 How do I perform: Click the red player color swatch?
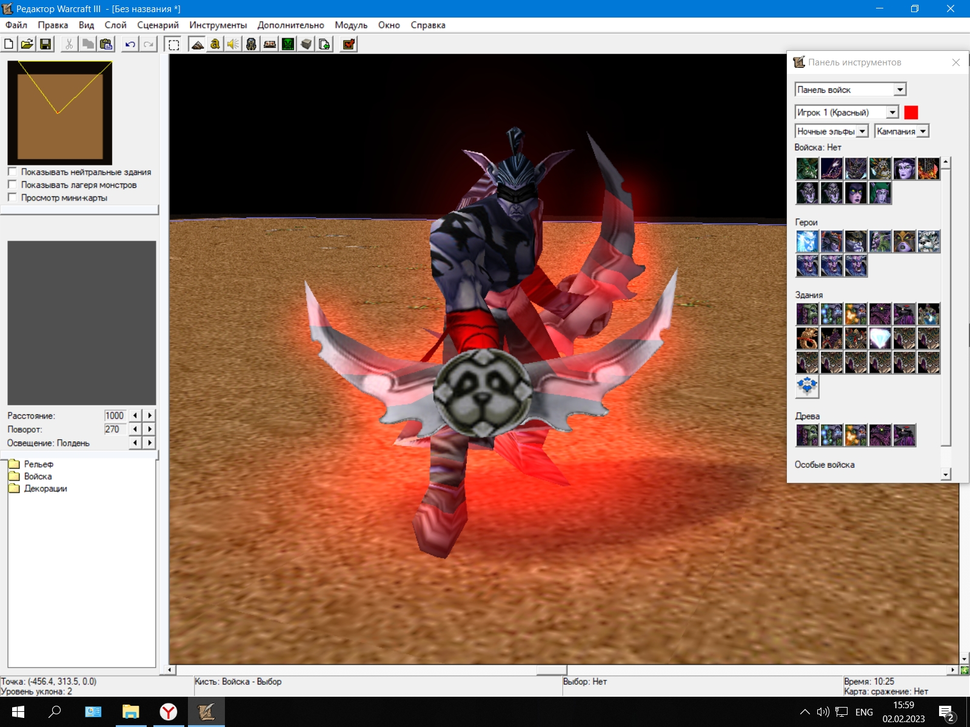click(x=911, y=113)
